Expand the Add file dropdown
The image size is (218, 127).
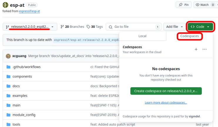(x=174, y=27)
